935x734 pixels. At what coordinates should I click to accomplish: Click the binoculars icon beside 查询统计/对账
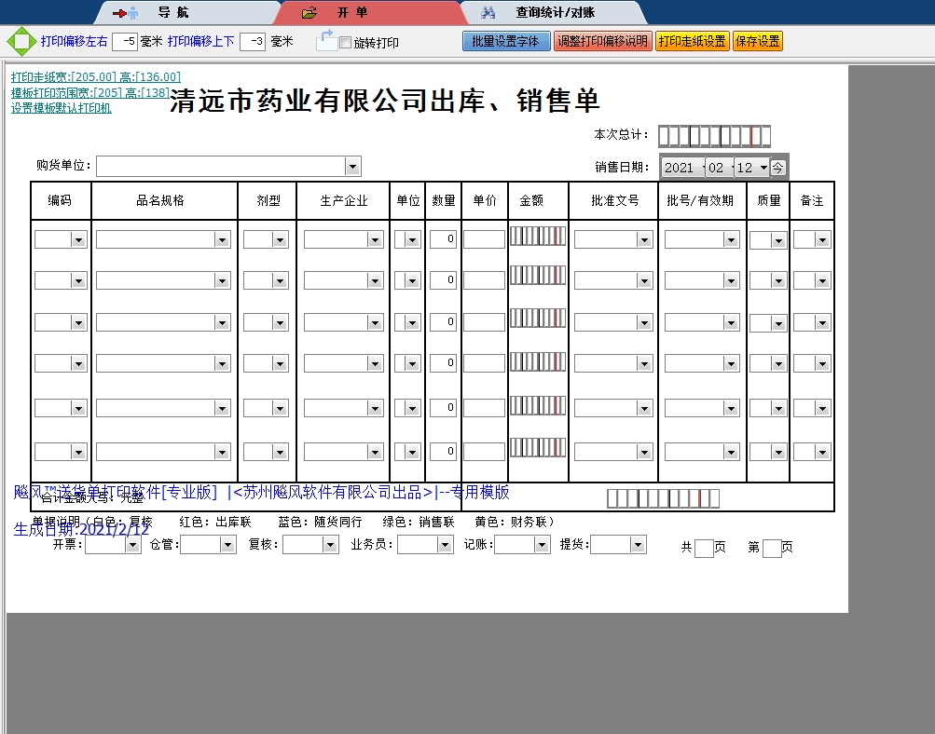click(488, 11)
